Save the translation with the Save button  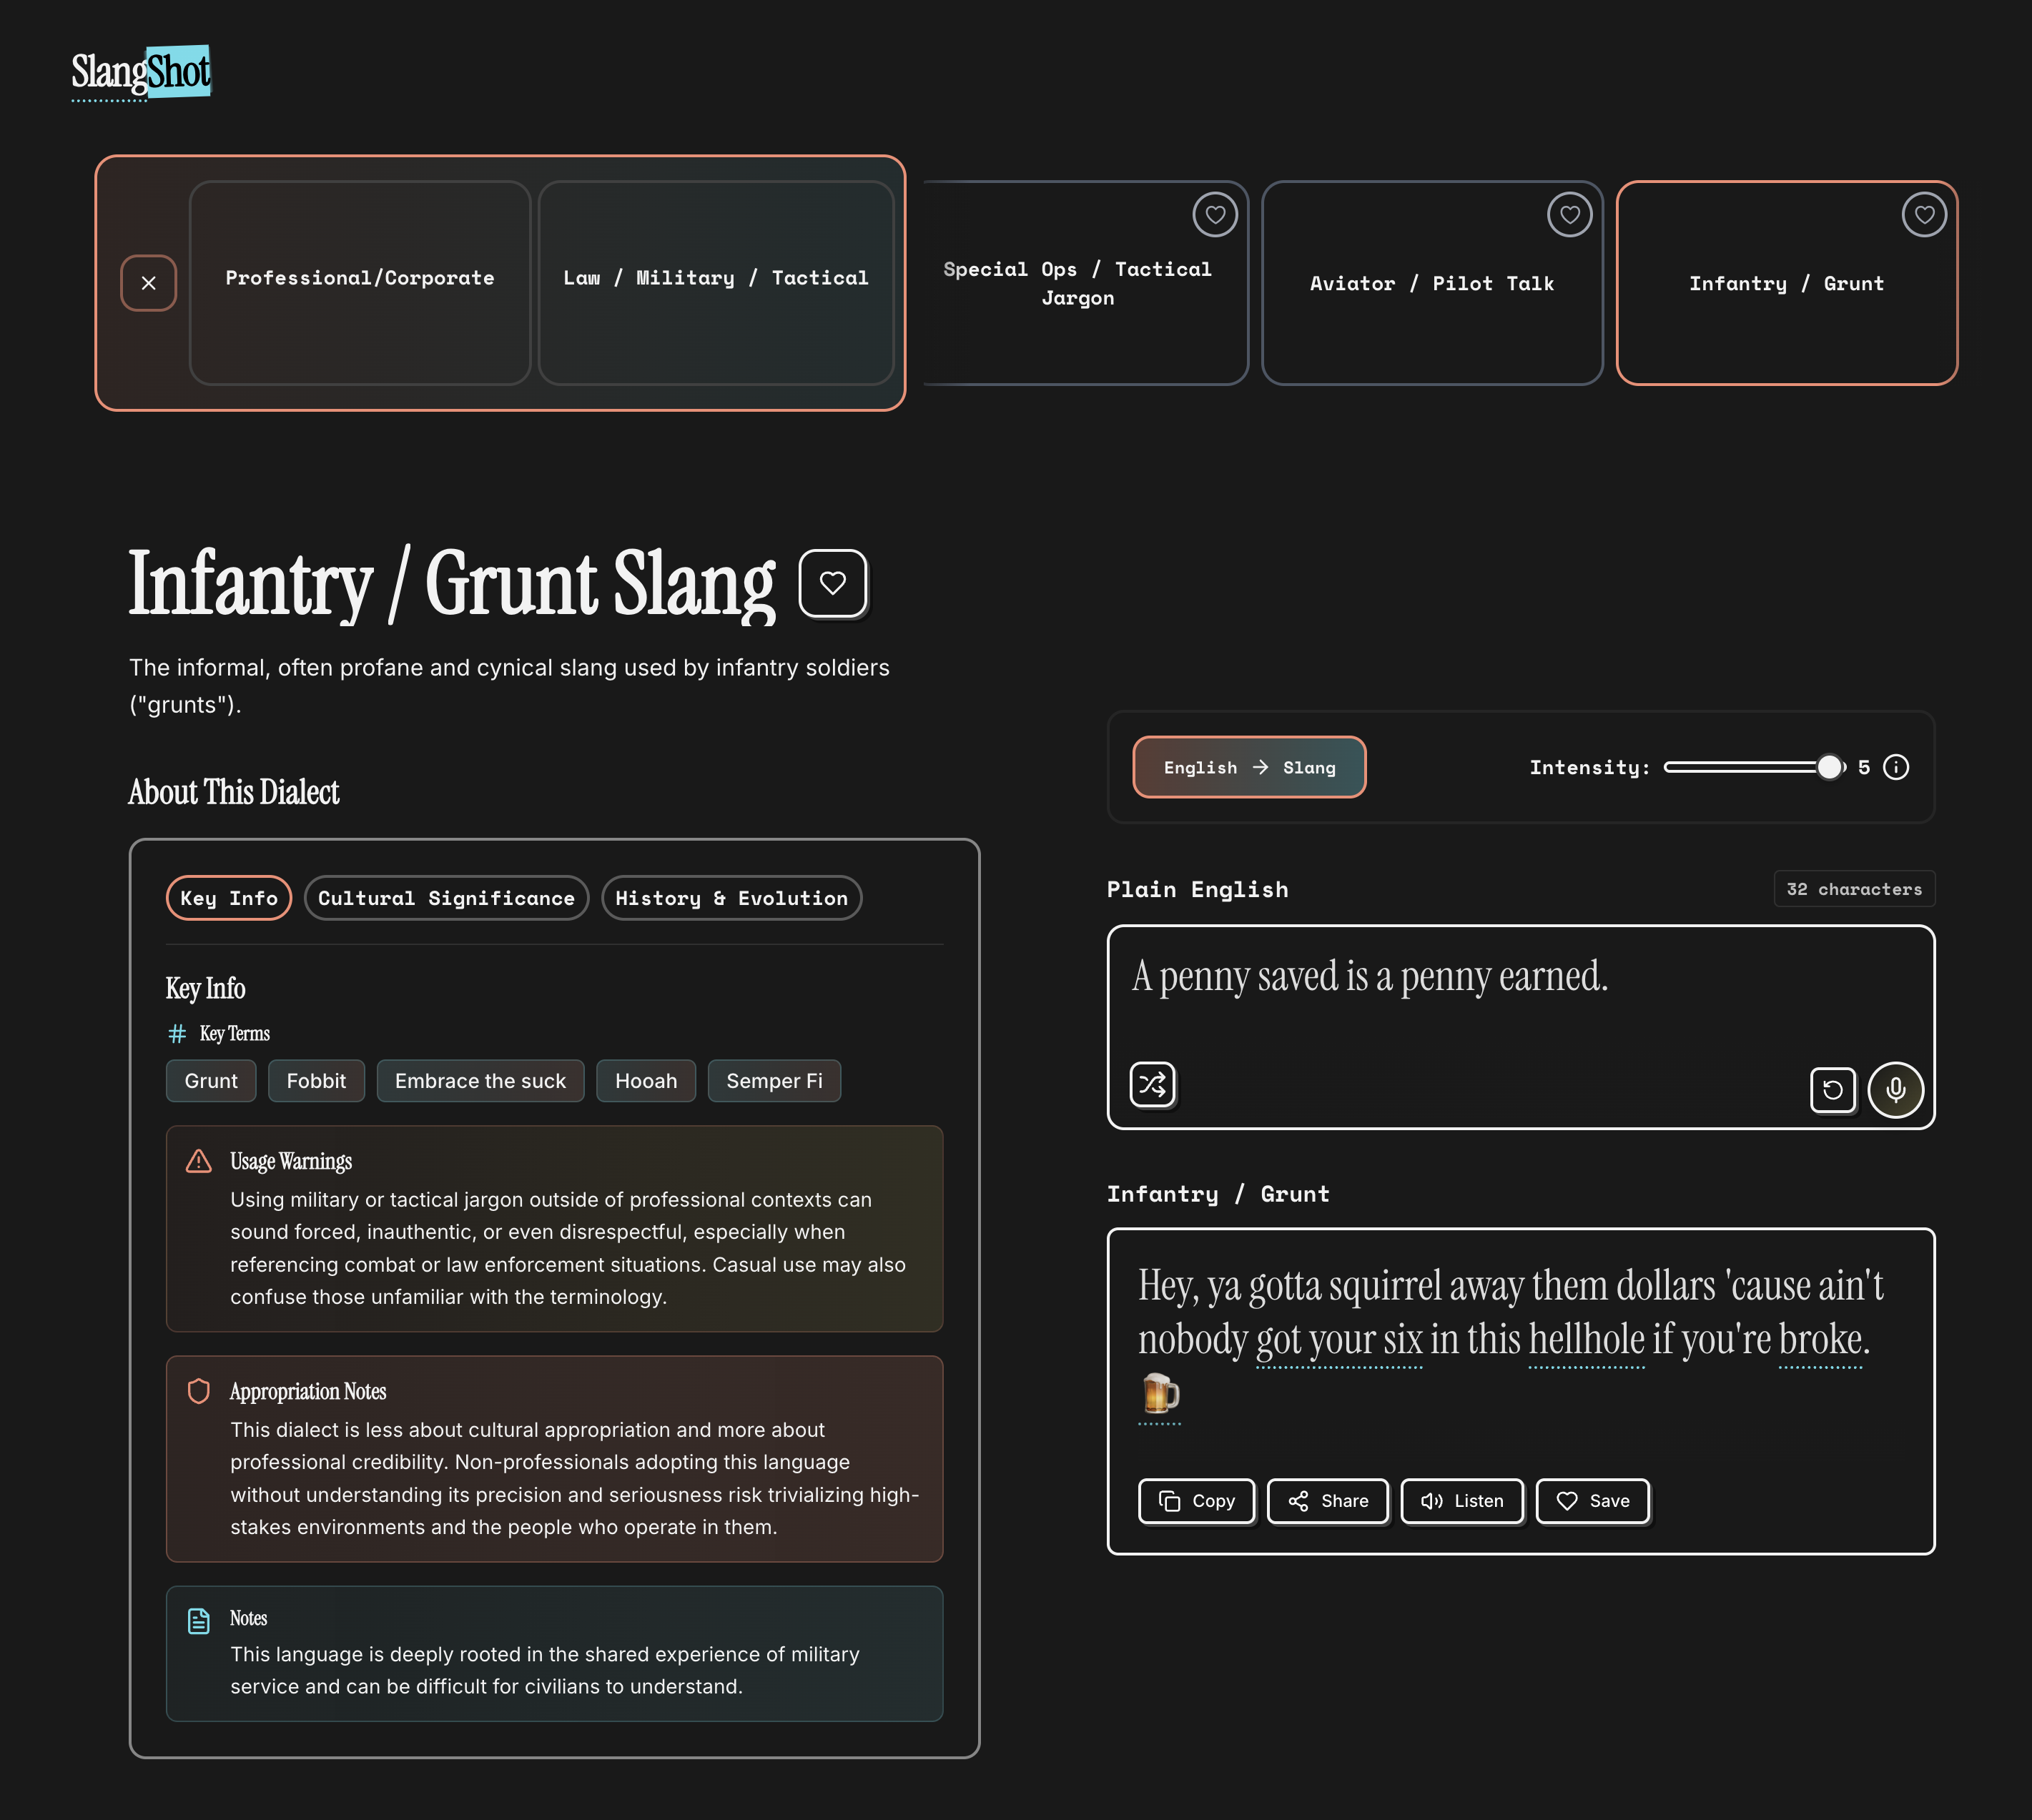click(x=1592, y=1500)
